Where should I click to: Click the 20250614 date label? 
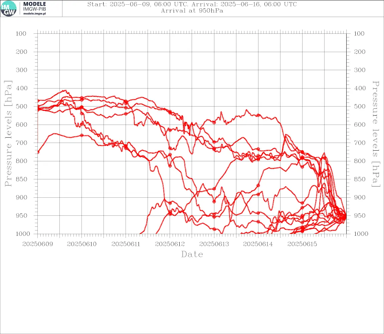pyautogui.click(x=258, y=244)
